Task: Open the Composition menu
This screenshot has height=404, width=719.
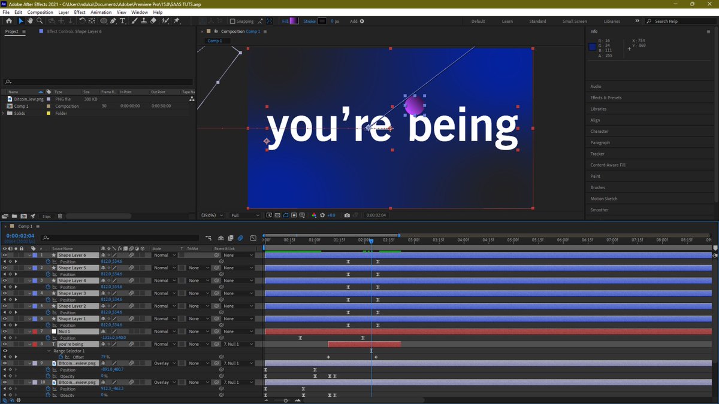Action: click(40, 12)
